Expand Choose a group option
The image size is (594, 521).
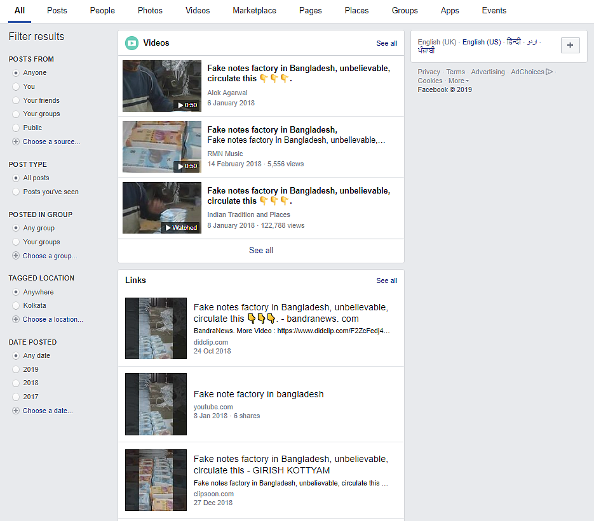tap(50, 256)
